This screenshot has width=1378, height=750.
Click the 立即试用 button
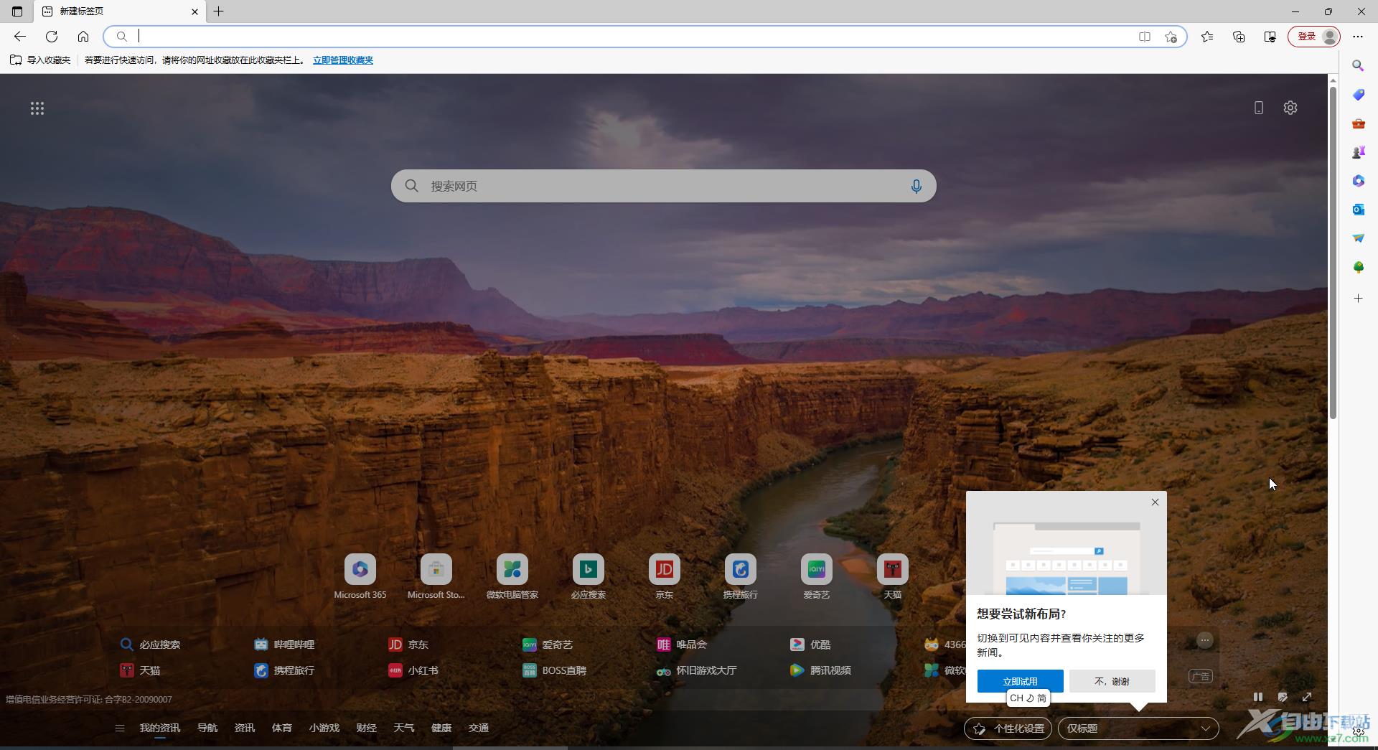pyautogui.click(x=1020, y=681)
